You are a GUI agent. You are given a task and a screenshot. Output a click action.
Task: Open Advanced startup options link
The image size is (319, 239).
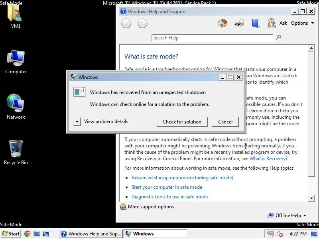(182, 178)
